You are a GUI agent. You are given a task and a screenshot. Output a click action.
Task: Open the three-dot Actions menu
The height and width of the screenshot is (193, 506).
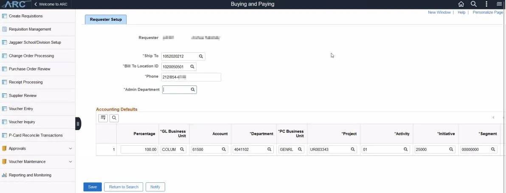coord(486,4)
